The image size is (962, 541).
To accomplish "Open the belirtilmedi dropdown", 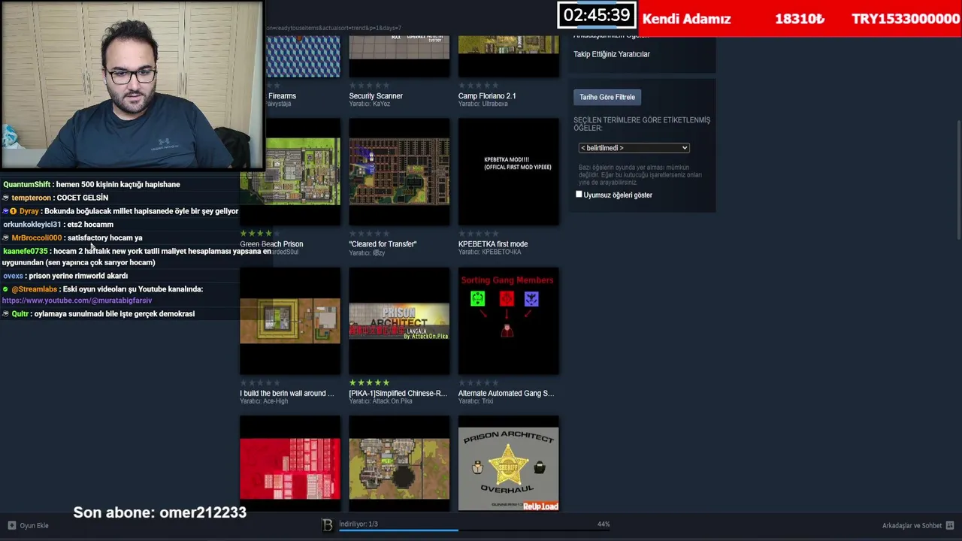I will click(634, 148).
